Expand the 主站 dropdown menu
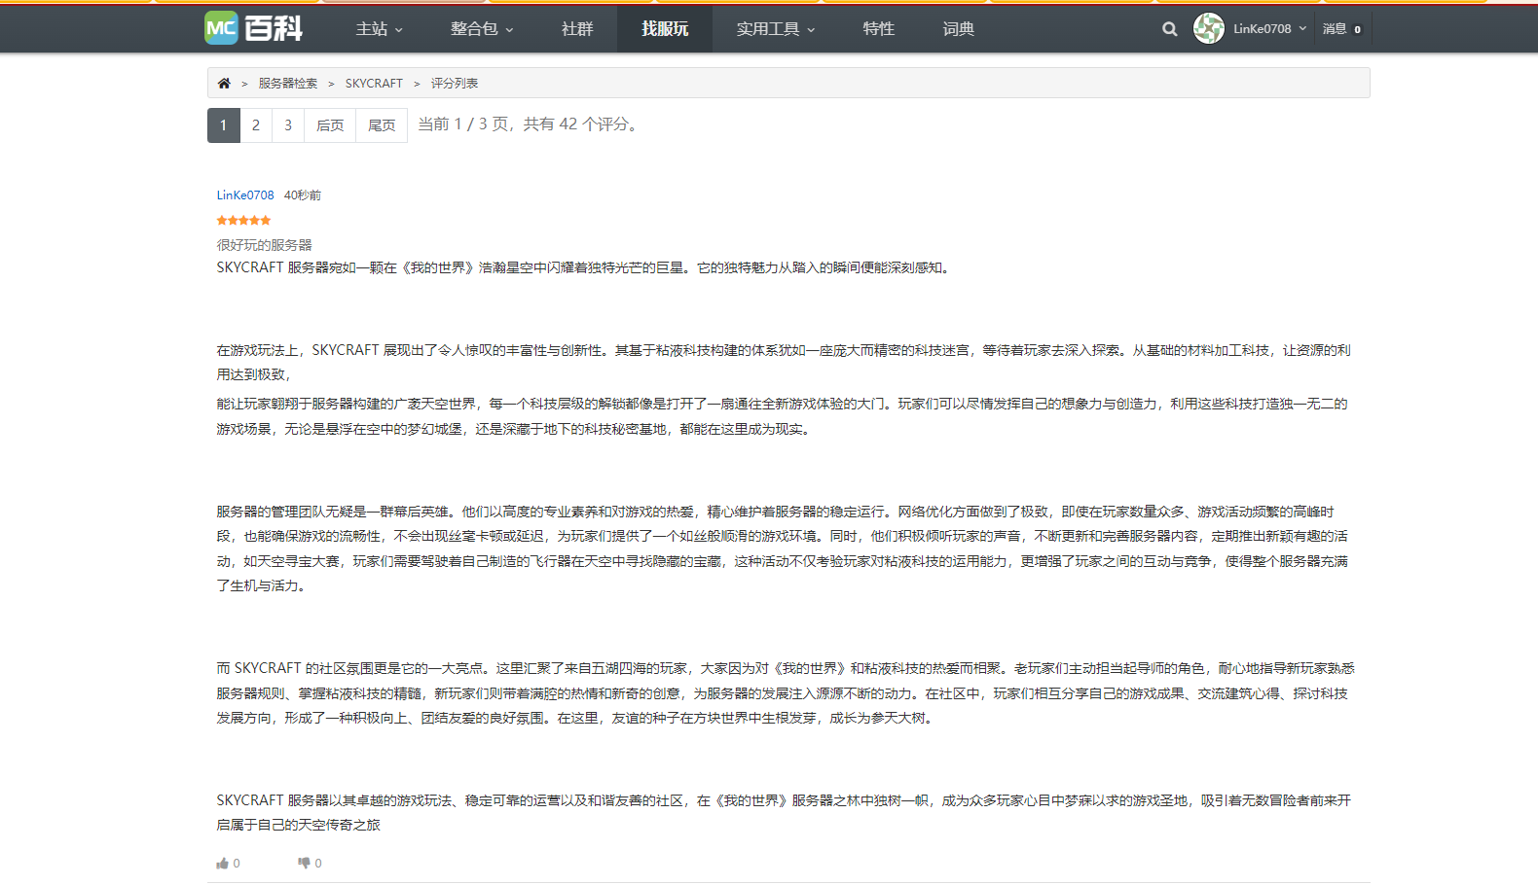Screen dimensions: 1538x885 pyautogui.click(x=380, y=29)
